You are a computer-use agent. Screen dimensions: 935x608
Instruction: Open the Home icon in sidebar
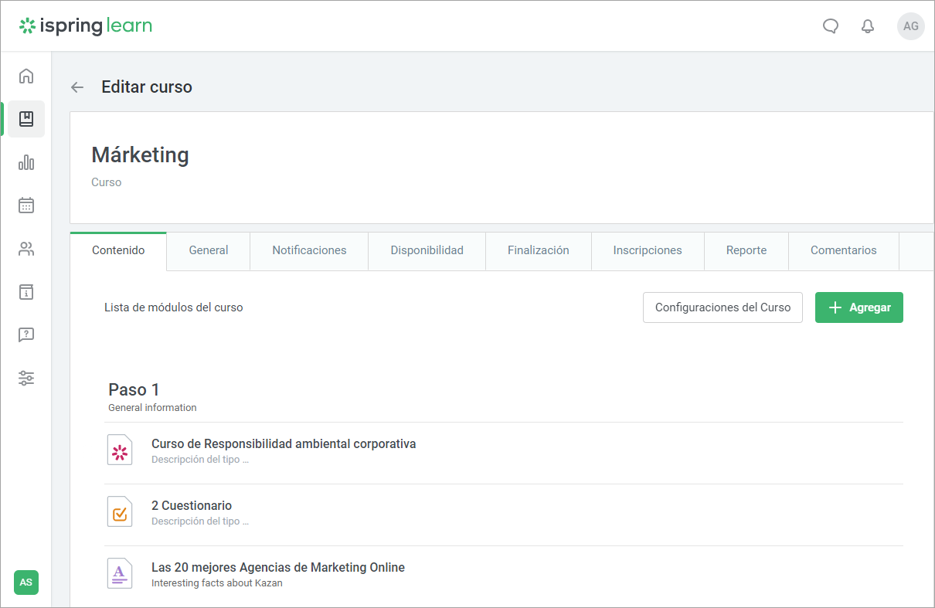[26, 76]
